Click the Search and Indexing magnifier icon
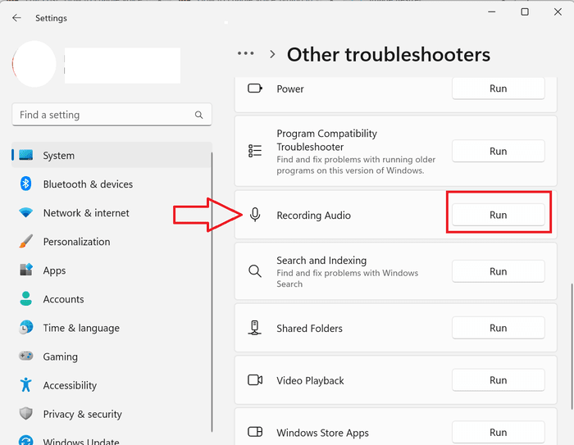Screen dimensions: 574x445 pyautogui.click(x=255, y=271)
